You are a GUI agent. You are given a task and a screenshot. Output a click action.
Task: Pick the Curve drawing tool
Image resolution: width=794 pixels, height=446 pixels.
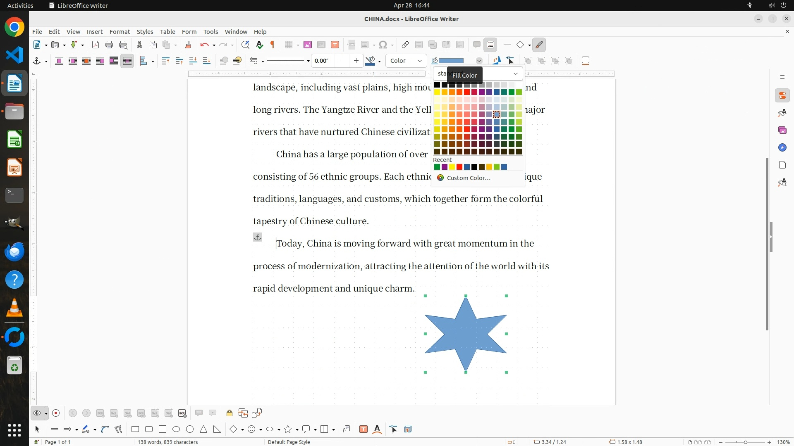tap(105, 429)
